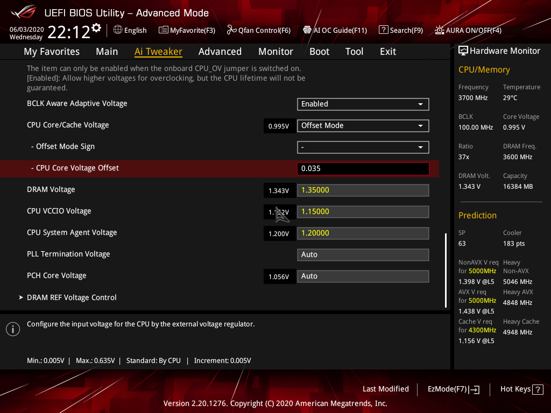Edit the CPU Core Voltage Offset value
Image resolution: width=551 pixels, height=413 pixels.
(x=363, y=168)
